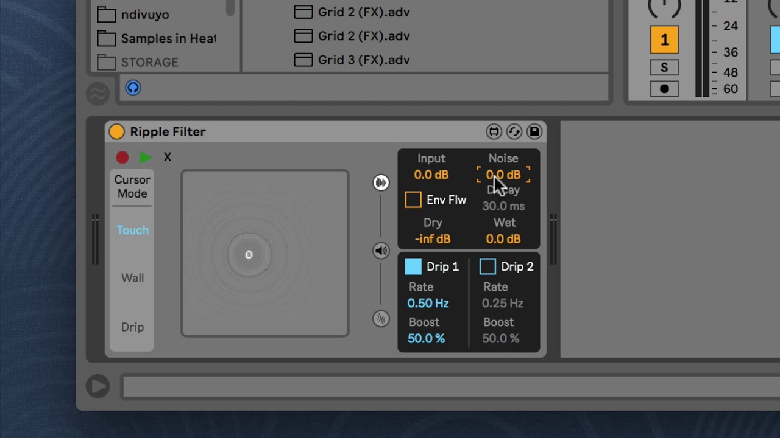Click the Ripple Filter title text
Screen dimensions: 780x438
click(168, 131)
